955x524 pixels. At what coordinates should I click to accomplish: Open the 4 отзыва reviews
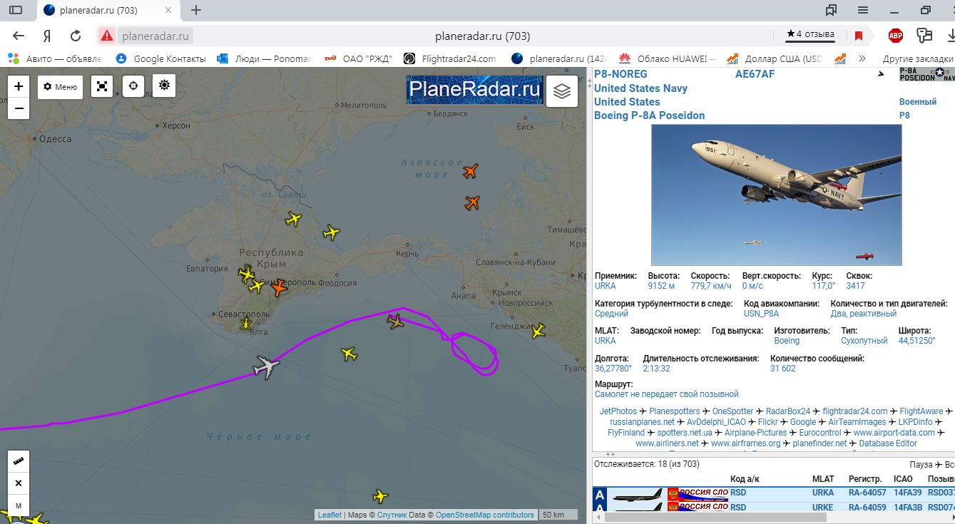click(810, 34)
